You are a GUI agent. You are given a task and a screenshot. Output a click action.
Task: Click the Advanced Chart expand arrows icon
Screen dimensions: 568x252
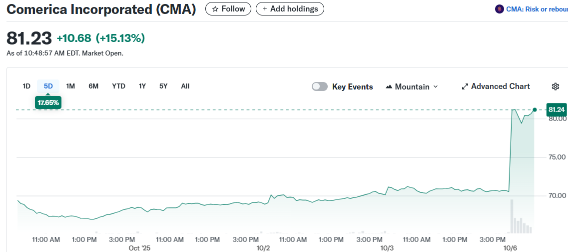(x=465, y=86)
